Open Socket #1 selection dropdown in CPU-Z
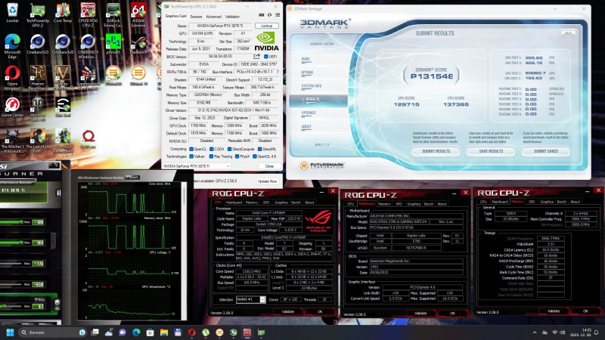This screenshot has height=340, width=605. pos(250,299)
